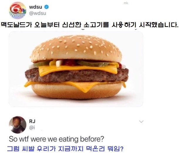Screen dimensions: 180x153
Task: Click the bottom bun of the burger
Action: tap(76, 92)
